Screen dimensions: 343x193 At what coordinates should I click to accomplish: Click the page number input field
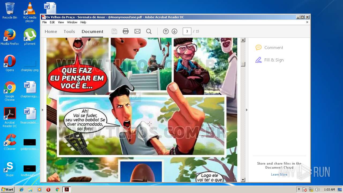187,31
